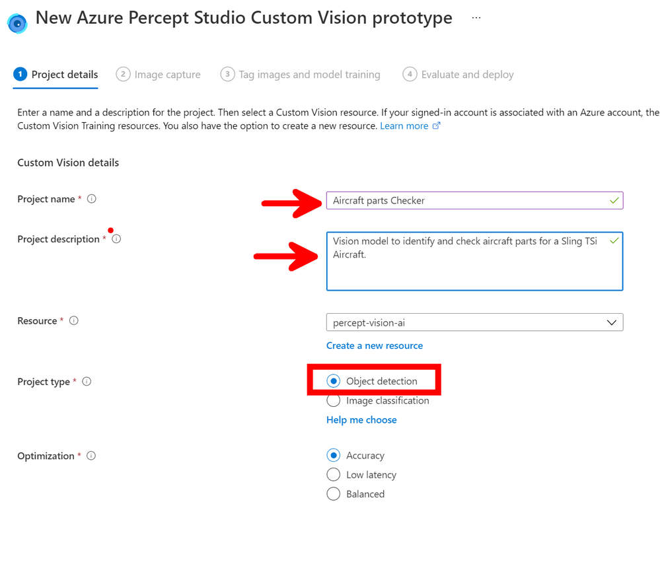Open the Help me choose link
Viewport: 660px width, 578px height.
(361, 420)
